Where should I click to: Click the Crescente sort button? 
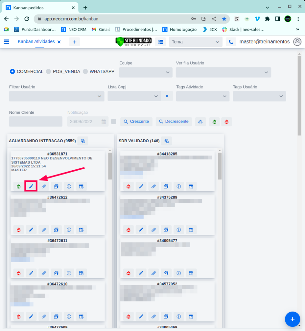pyautogui.click(x=136, y=122)
